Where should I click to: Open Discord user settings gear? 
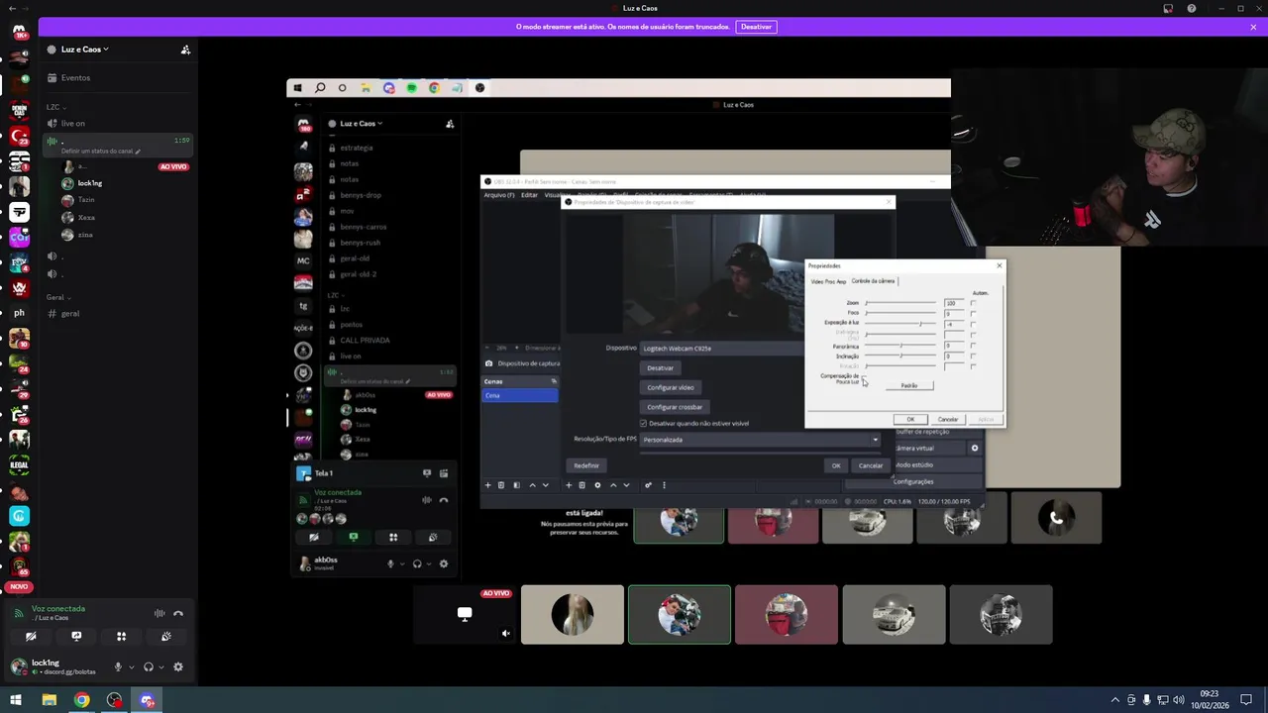pos(178,666)
